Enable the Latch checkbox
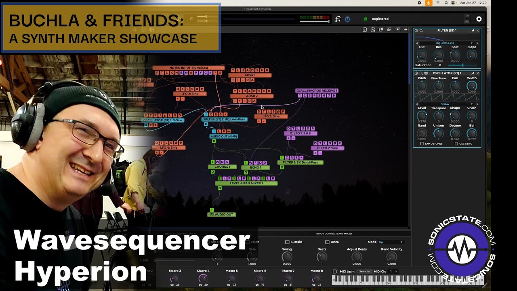Viewport: 517px width, 291px height. (x=247, y=242)
